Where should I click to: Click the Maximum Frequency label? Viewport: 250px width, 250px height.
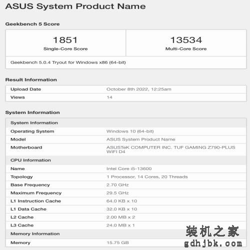click(x=36, y=193)
